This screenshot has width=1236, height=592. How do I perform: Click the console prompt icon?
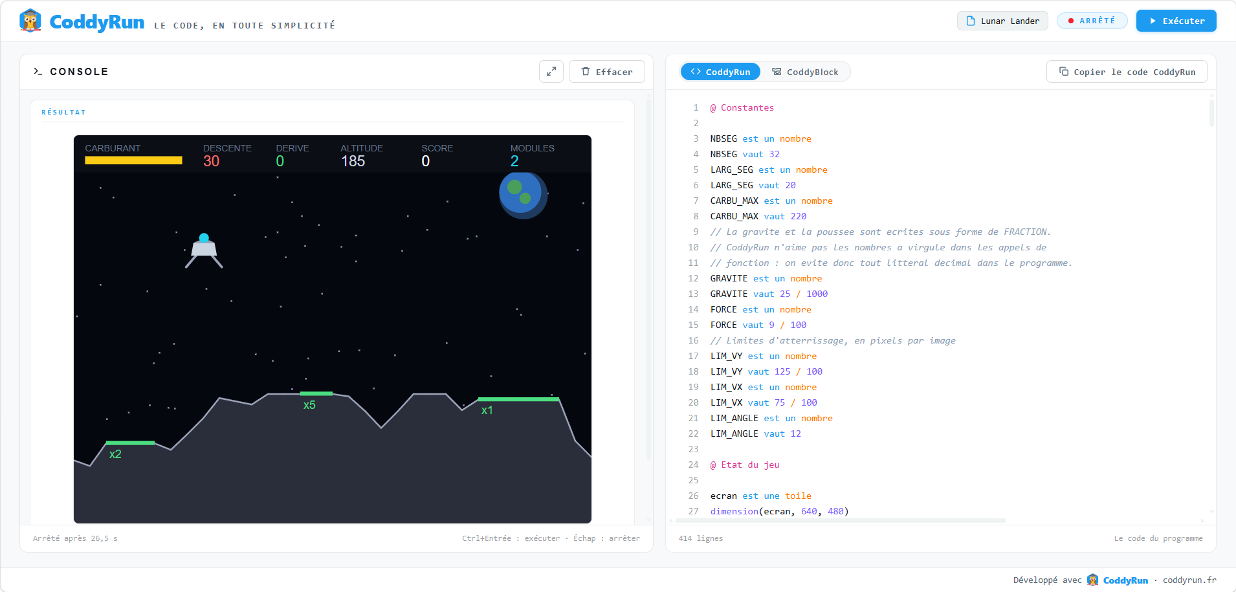pyautogui.click(x=38, y=72)
